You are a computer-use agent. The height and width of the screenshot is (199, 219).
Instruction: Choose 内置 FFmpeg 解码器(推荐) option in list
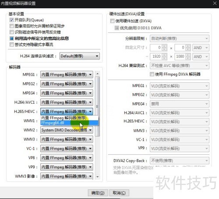pos(69,118)
